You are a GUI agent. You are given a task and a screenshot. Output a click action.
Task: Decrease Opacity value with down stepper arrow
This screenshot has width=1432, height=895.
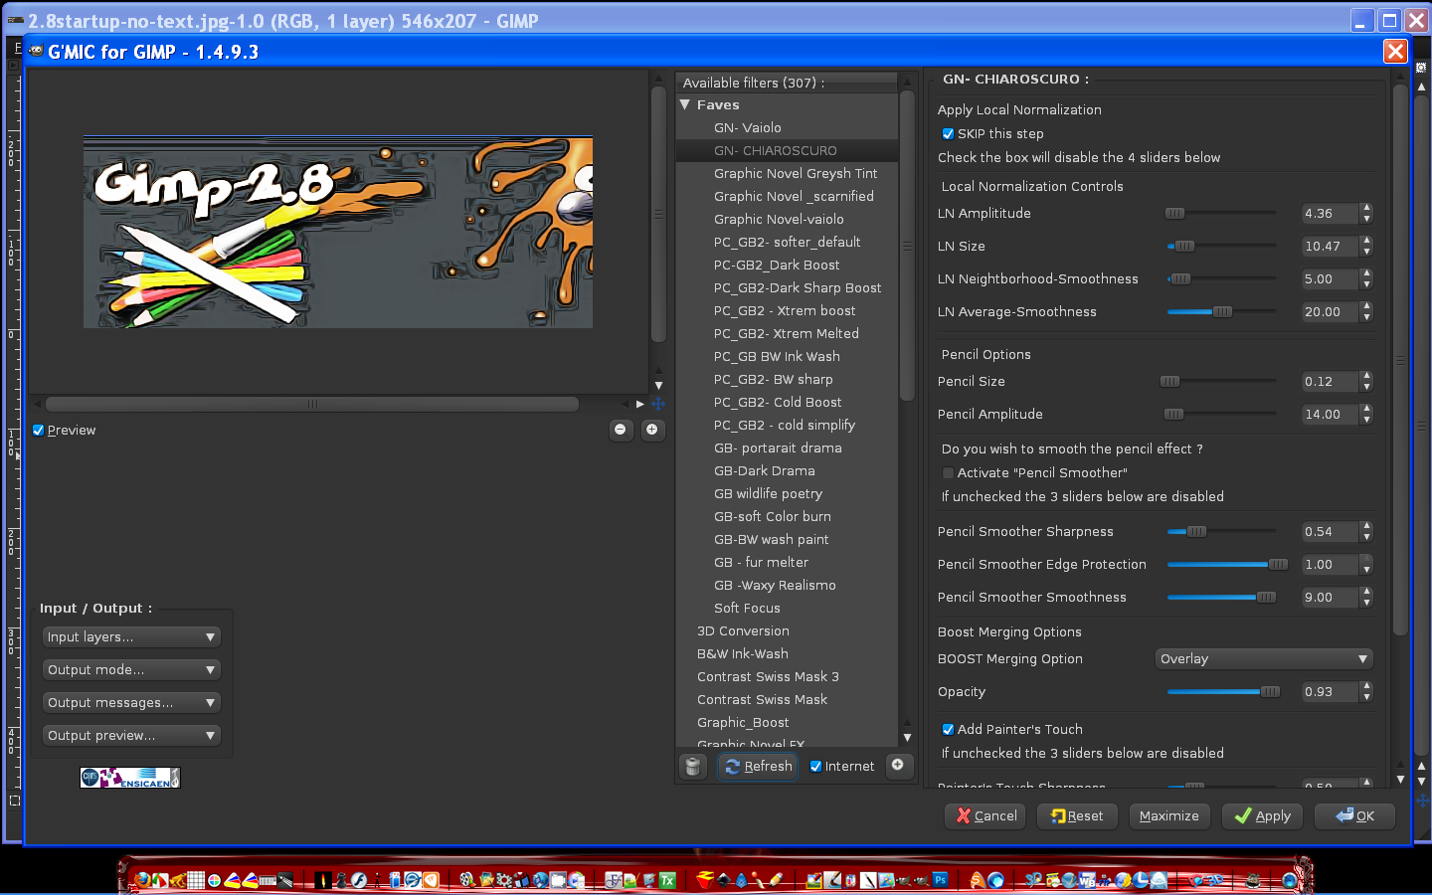coord(1367,697)
